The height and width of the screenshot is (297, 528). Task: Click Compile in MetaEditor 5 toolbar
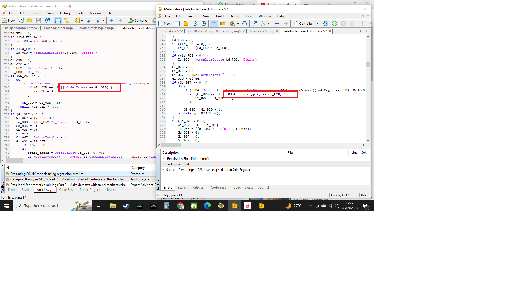[x=302, y=24]
